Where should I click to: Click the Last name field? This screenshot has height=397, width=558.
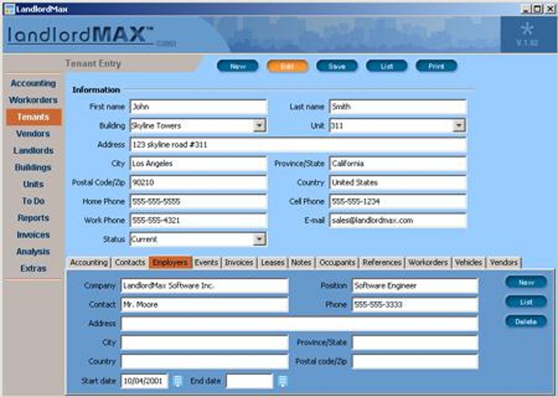point(398,107)
